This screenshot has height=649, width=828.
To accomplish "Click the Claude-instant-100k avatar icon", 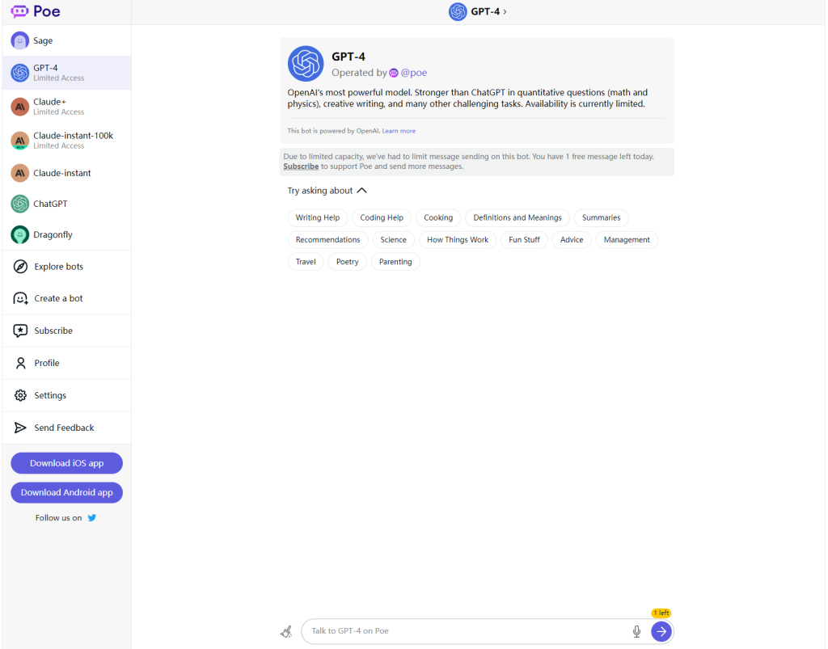I will coord(20,141).
